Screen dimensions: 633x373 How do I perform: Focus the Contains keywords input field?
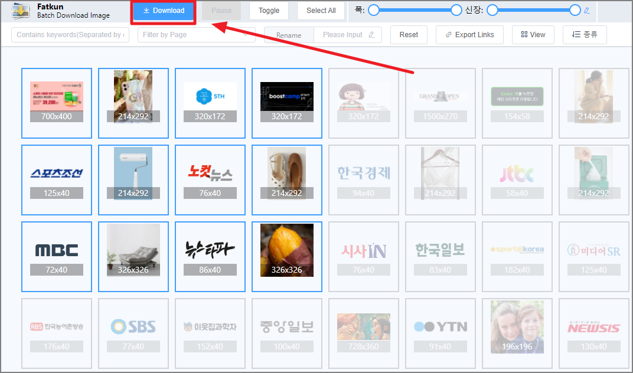pyautogui.click(x=70, y=35)
